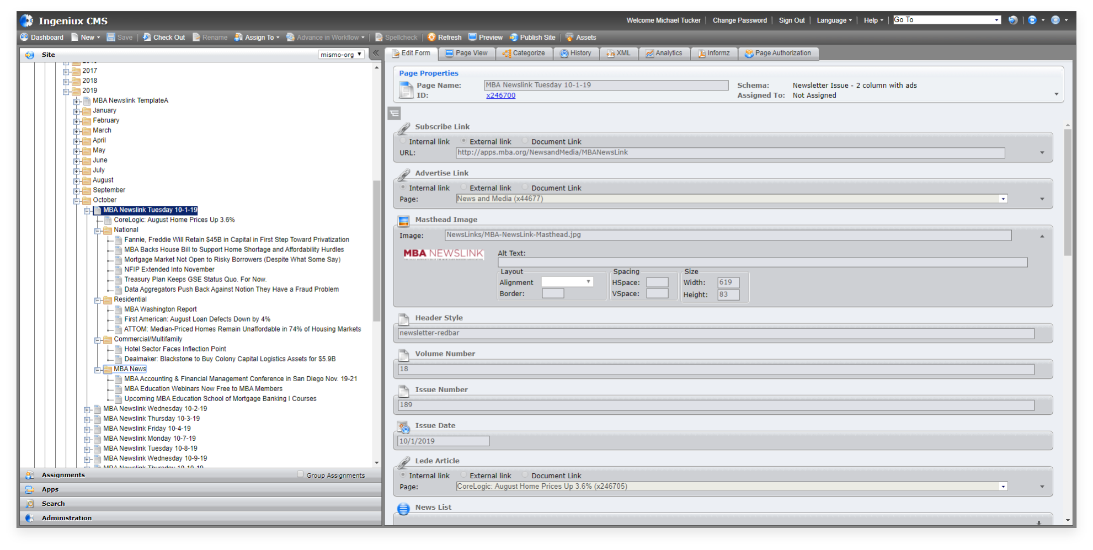The image size is (1093, 550).
Task: Select Internal link for Subscribe Link
Action: (x=403, y=141)
